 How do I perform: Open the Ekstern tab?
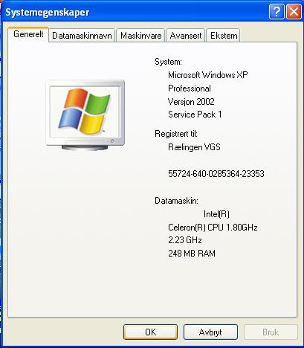tap(224, 36)
